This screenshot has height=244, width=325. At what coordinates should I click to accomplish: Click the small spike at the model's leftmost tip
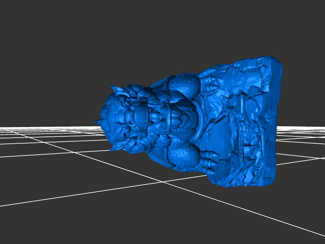pos(97,122)
